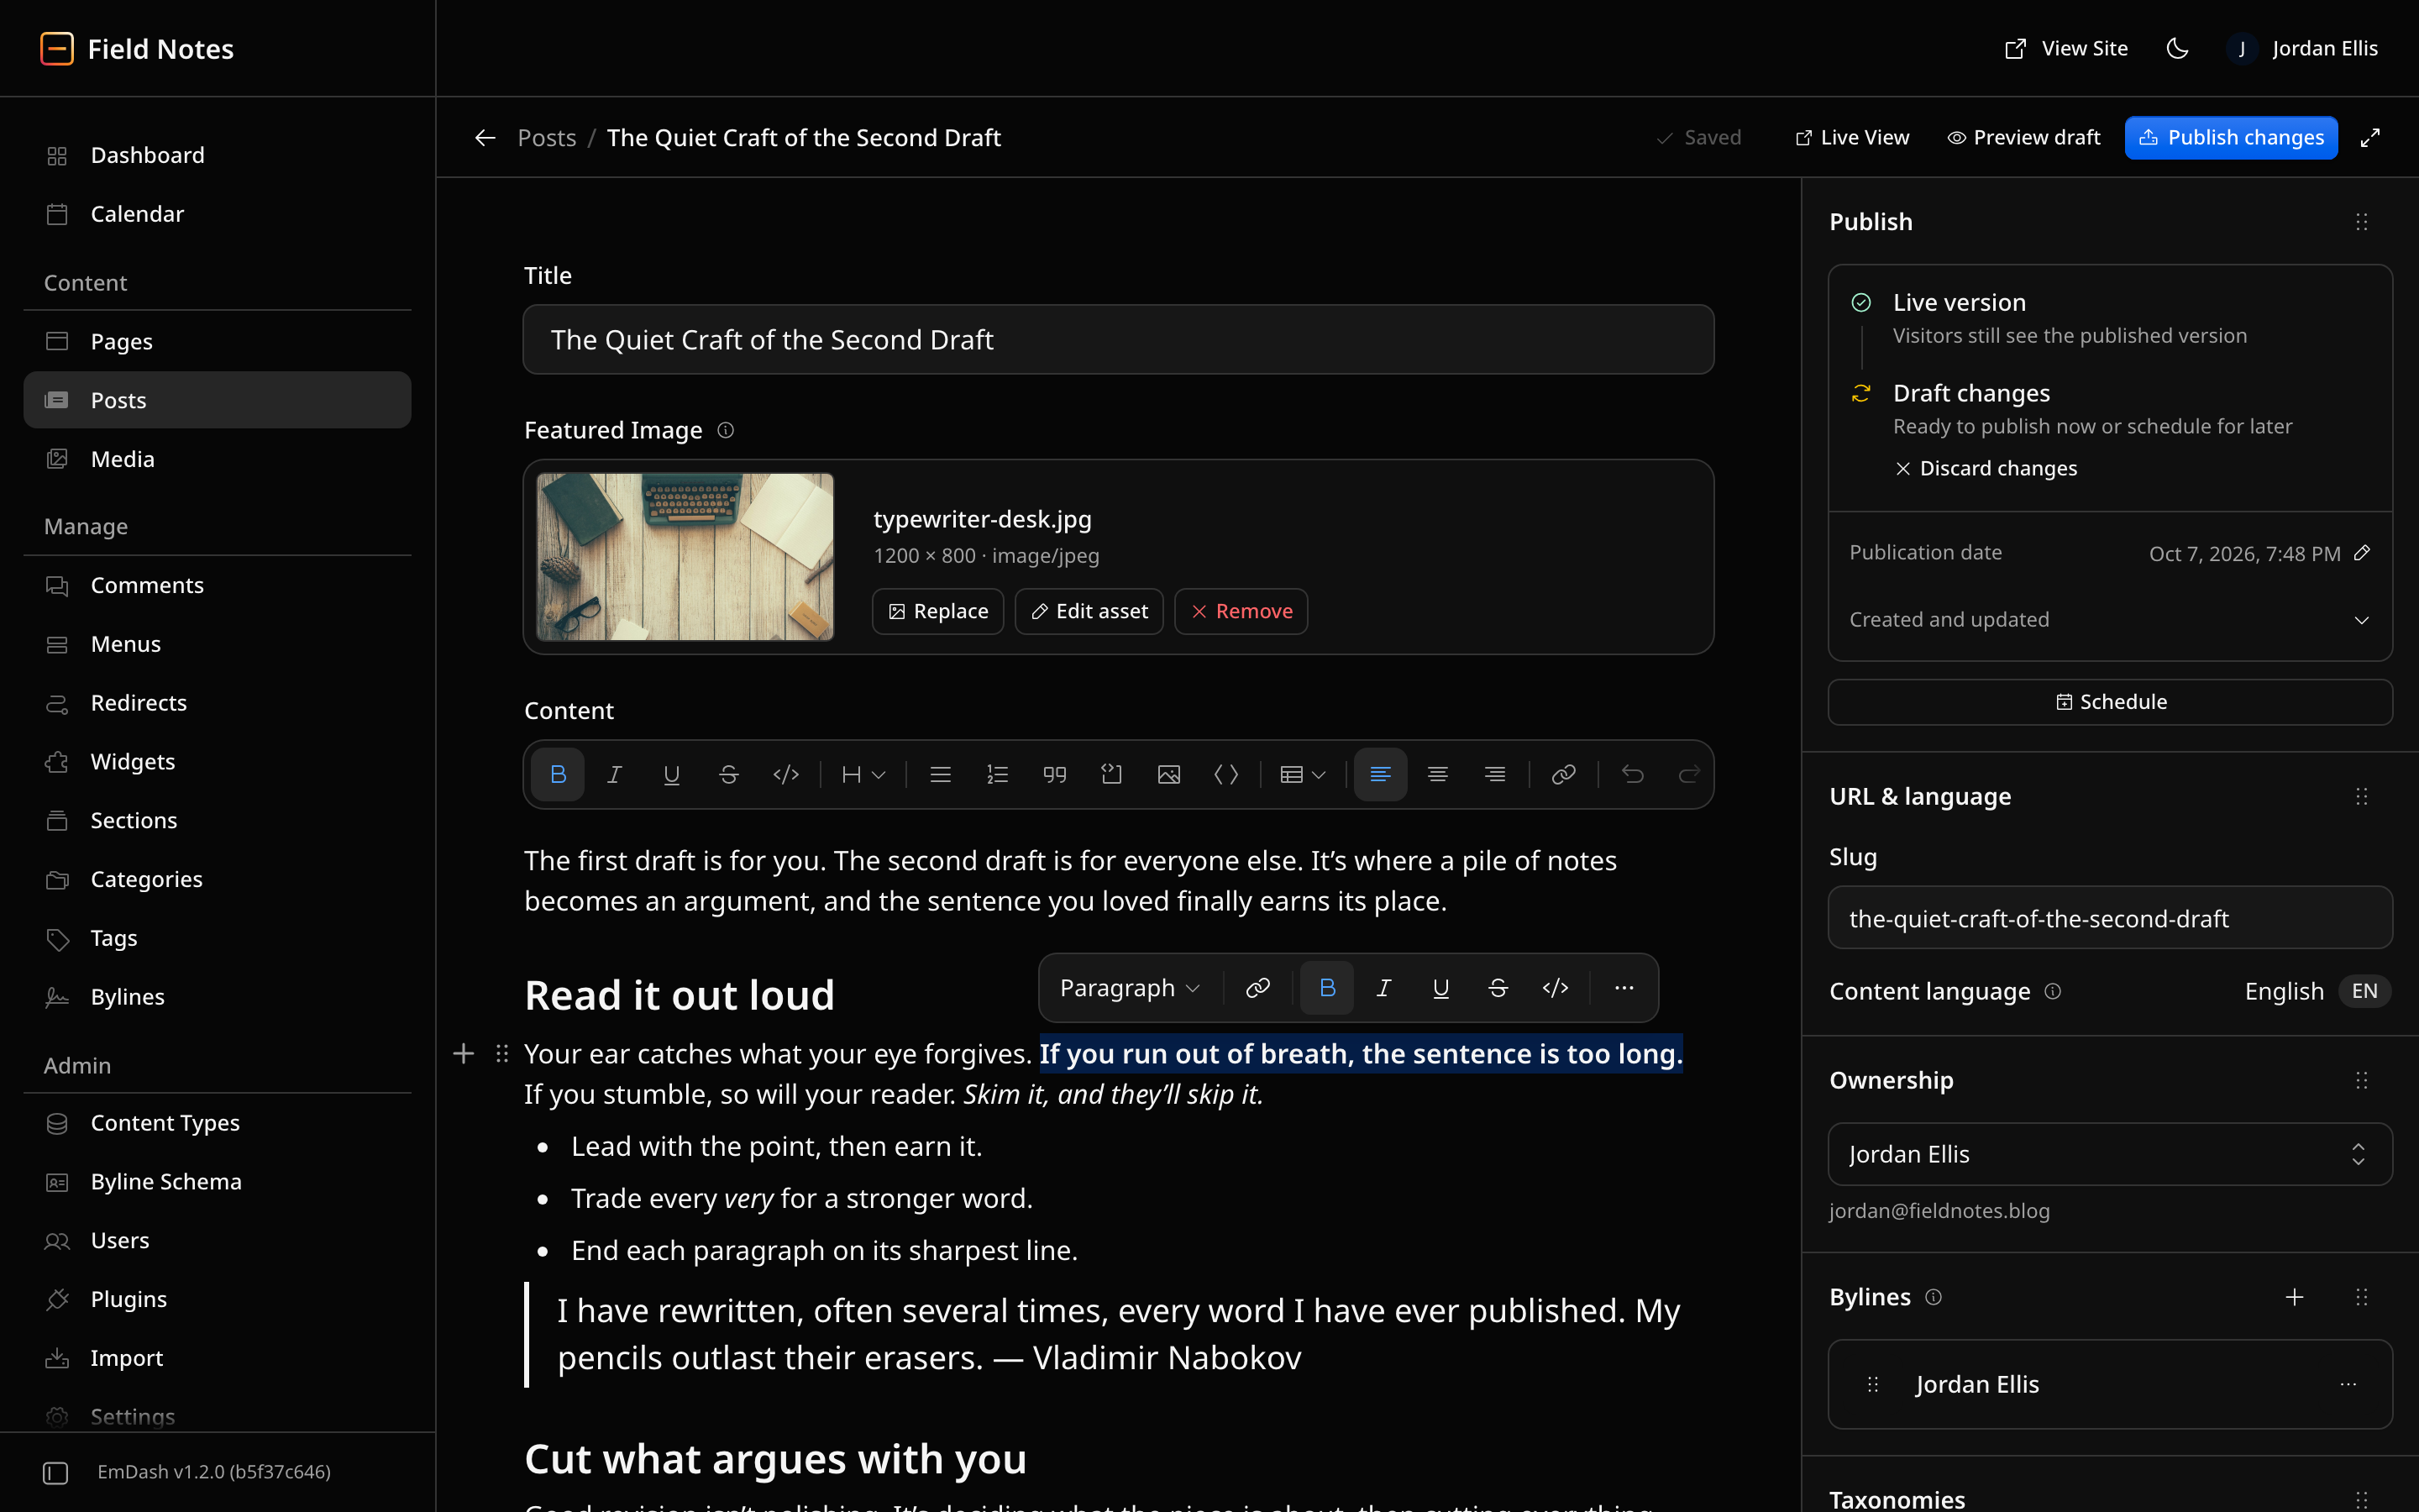The height and width of the screenshot is (1512, 2419).
Task: Click the Title input field
Action: [1119, 340]
